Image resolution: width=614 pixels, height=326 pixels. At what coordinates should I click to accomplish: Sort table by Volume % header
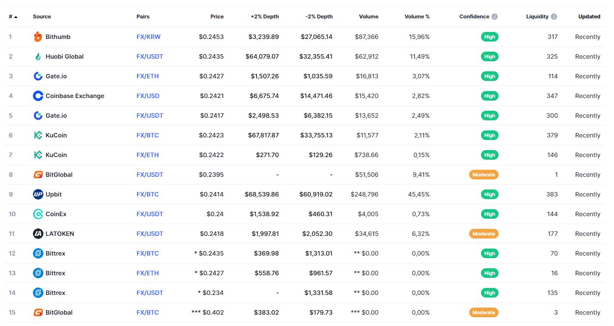coord(417,17)
